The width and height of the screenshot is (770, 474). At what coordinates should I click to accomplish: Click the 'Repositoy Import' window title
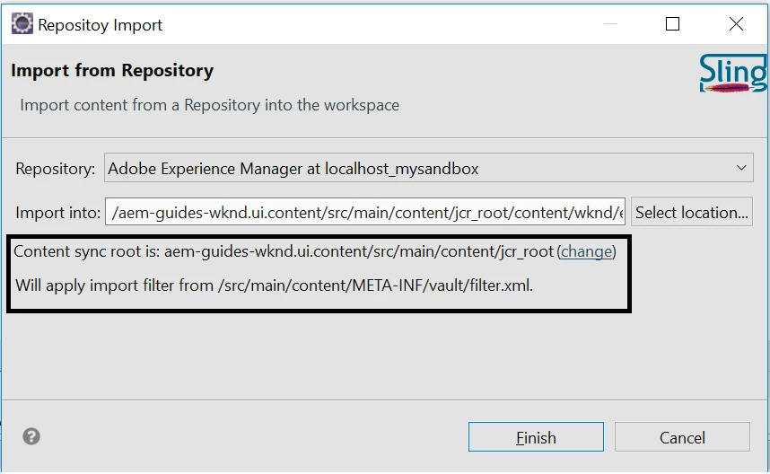pyautogui.click(x=101, y=24)
